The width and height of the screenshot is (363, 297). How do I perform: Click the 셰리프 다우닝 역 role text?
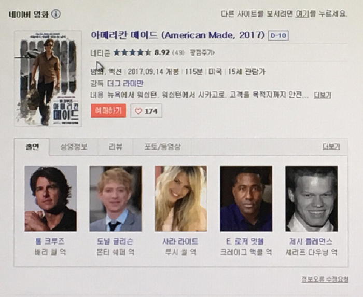311,252
